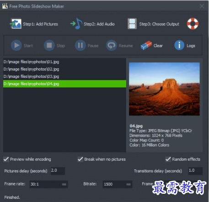The height and width of the screenshot is (202, 209).
Task: Select D:\image files\myphotos\02.jpg in the list
Action: (x=64, y=69)
